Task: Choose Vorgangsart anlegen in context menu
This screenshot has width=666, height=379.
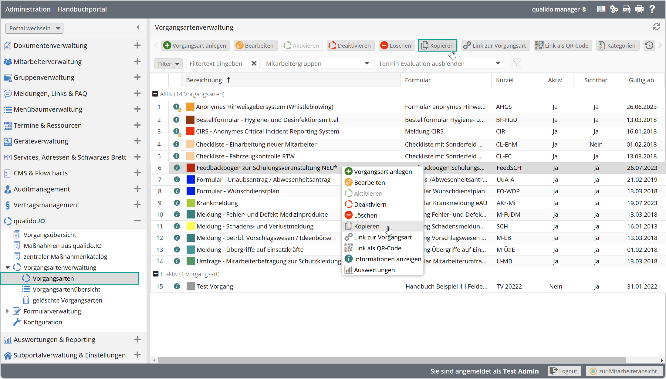Action: click(x=383, y=171)
